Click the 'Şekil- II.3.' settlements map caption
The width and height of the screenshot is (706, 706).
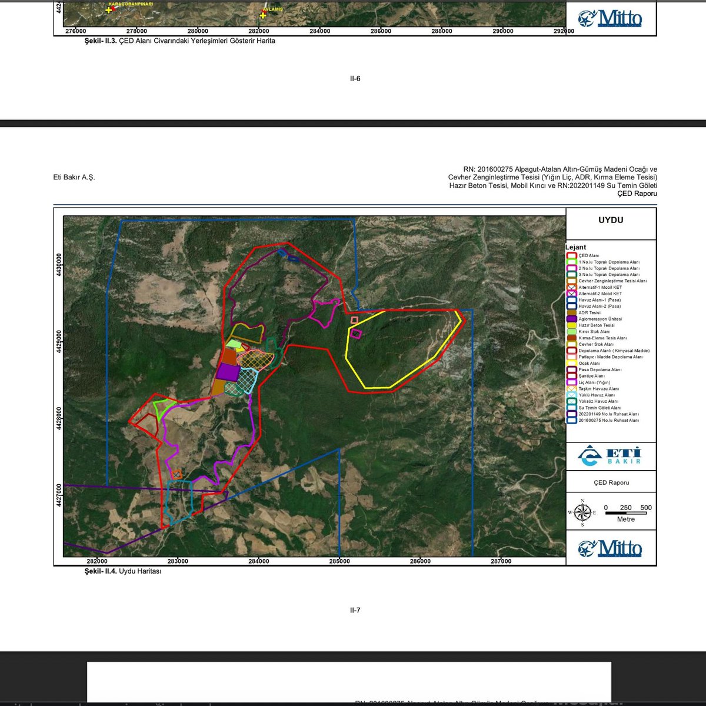179,41
